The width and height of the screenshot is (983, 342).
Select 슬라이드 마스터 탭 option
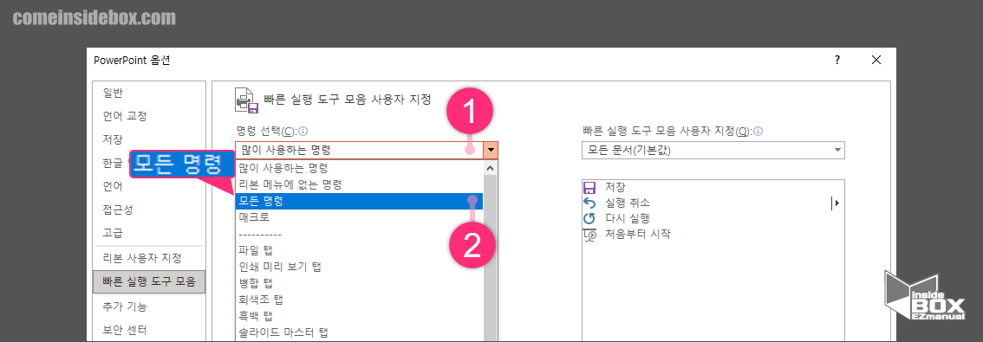click(359, 332)
